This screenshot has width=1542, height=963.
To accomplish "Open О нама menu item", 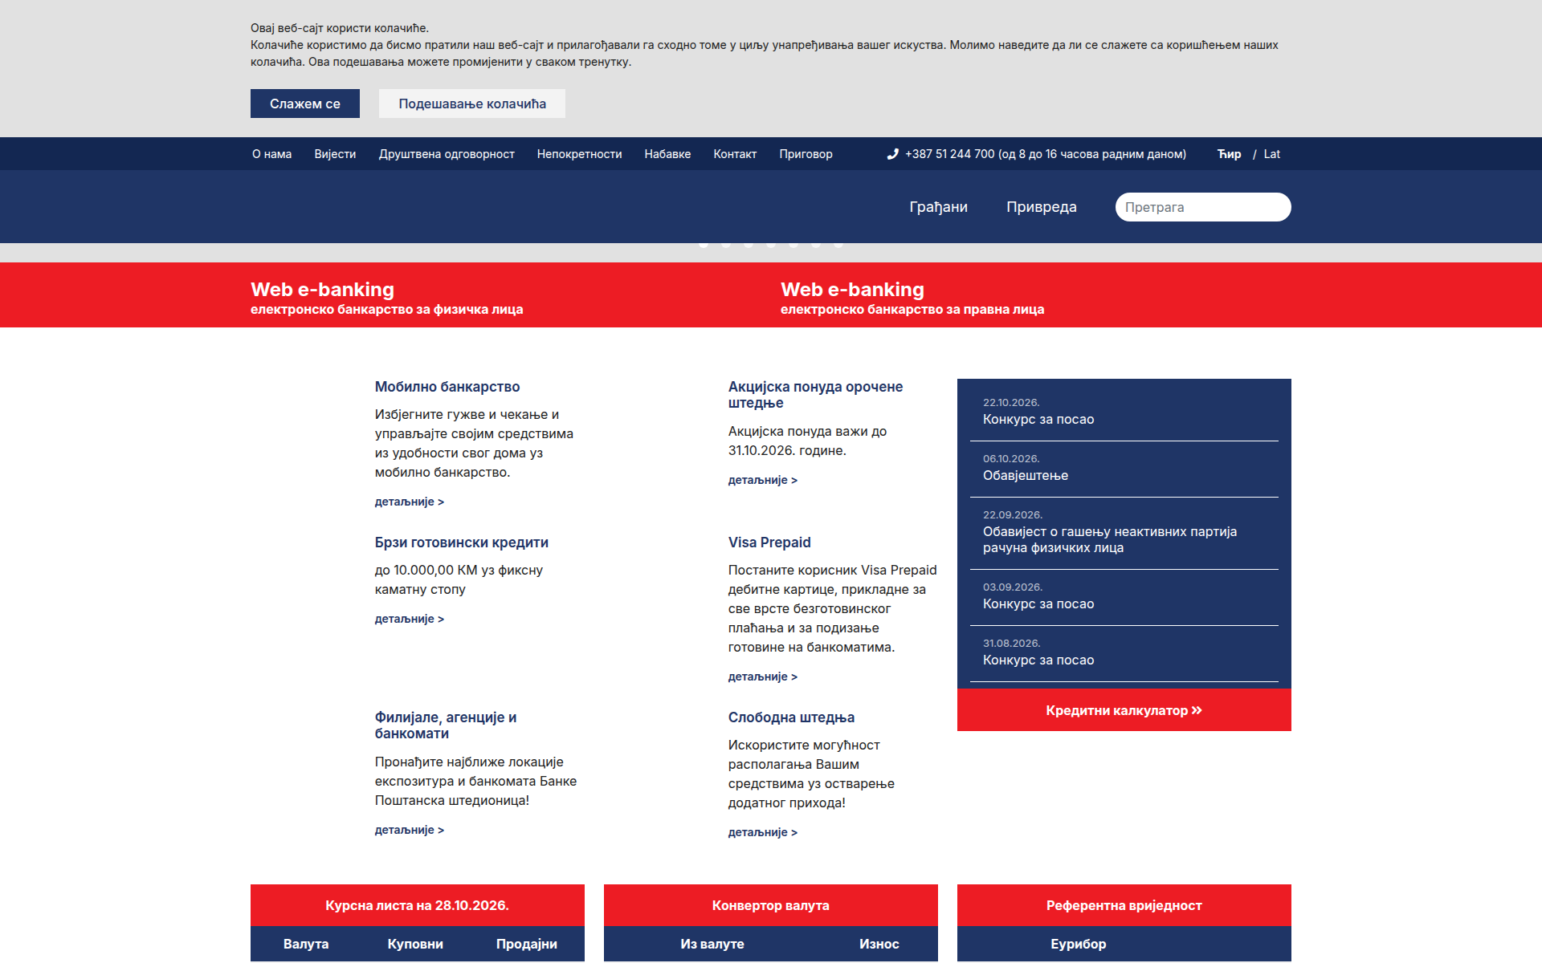I will (x=272, y=154).
